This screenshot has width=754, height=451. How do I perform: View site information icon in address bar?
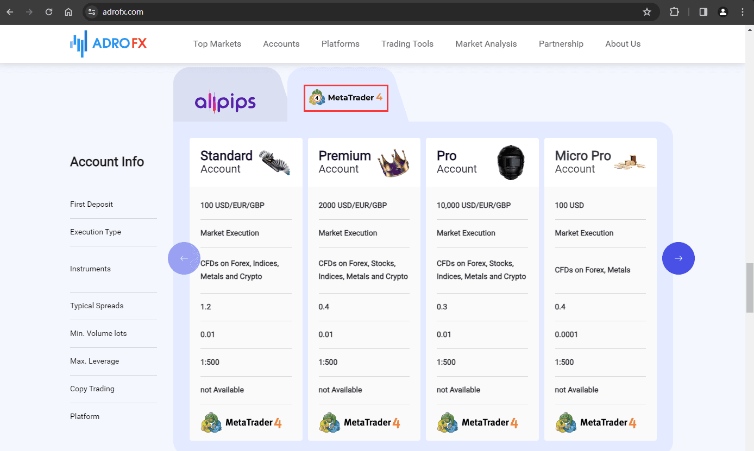tap(91, 12)
